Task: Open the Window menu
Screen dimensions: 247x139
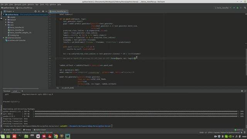Action: pos(53,4)
